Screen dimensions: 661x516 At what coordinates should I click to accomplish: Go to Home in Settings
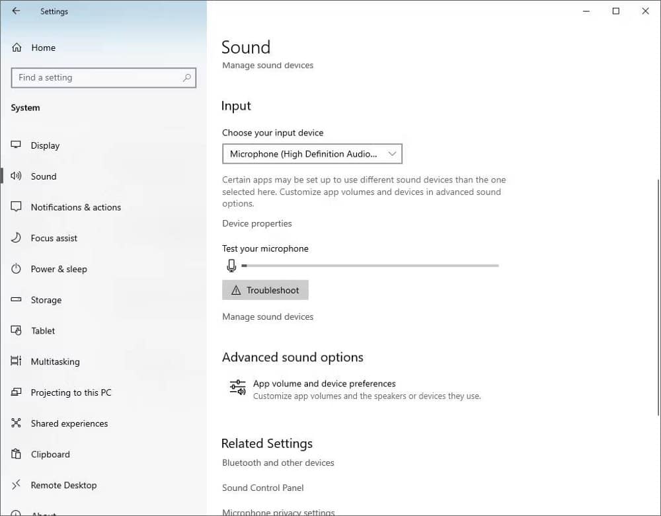43,48
